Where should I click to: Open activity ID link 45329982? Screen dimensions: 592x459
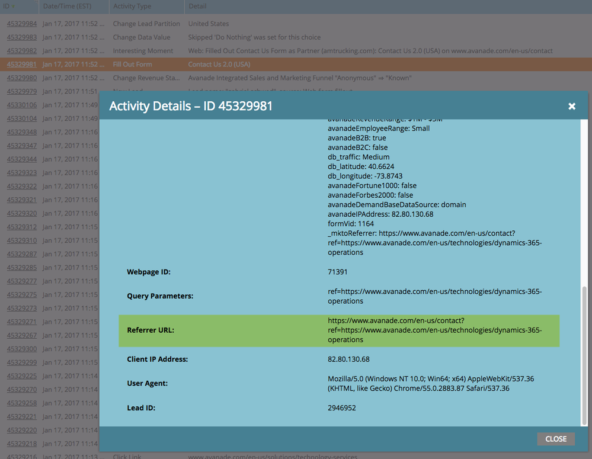tap(22, 51)
